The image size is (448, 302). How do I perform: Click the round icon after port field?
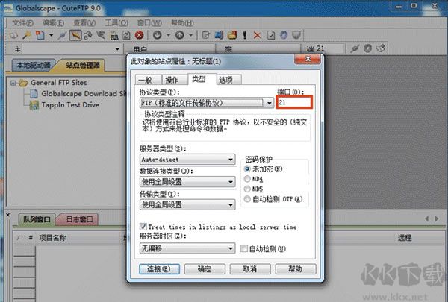click(367, 48)
